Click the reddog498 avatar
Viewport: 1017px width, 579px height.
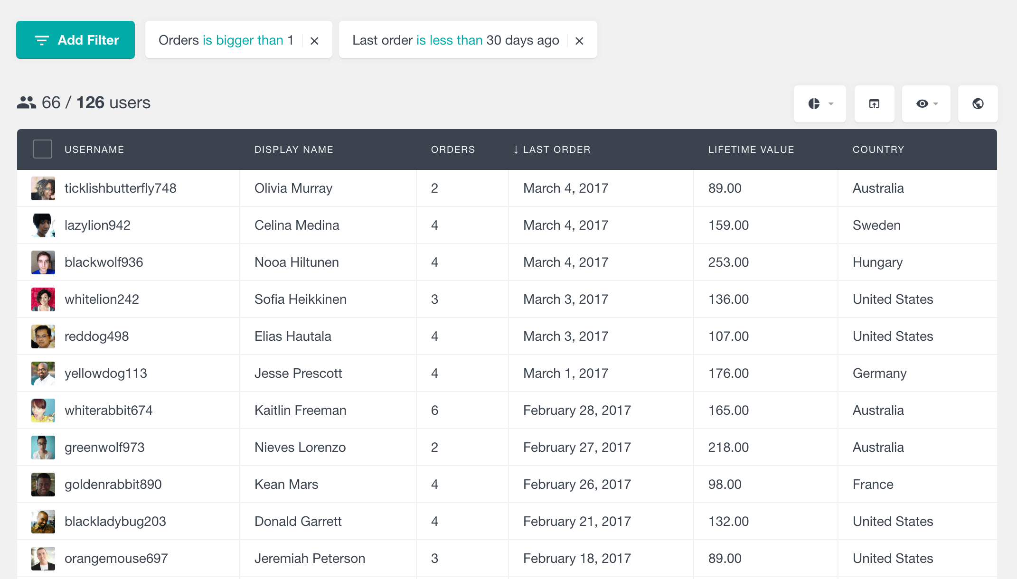click(43, 336)
